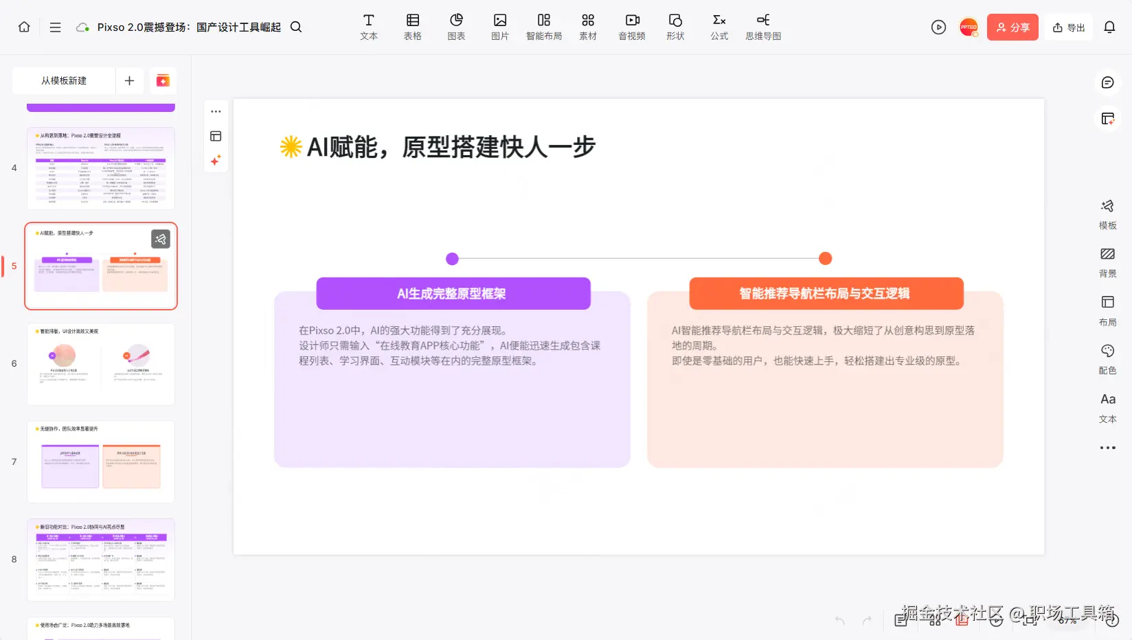Insert a 表格 table
The image size is (1132, 640).
[x=413, y=27]
